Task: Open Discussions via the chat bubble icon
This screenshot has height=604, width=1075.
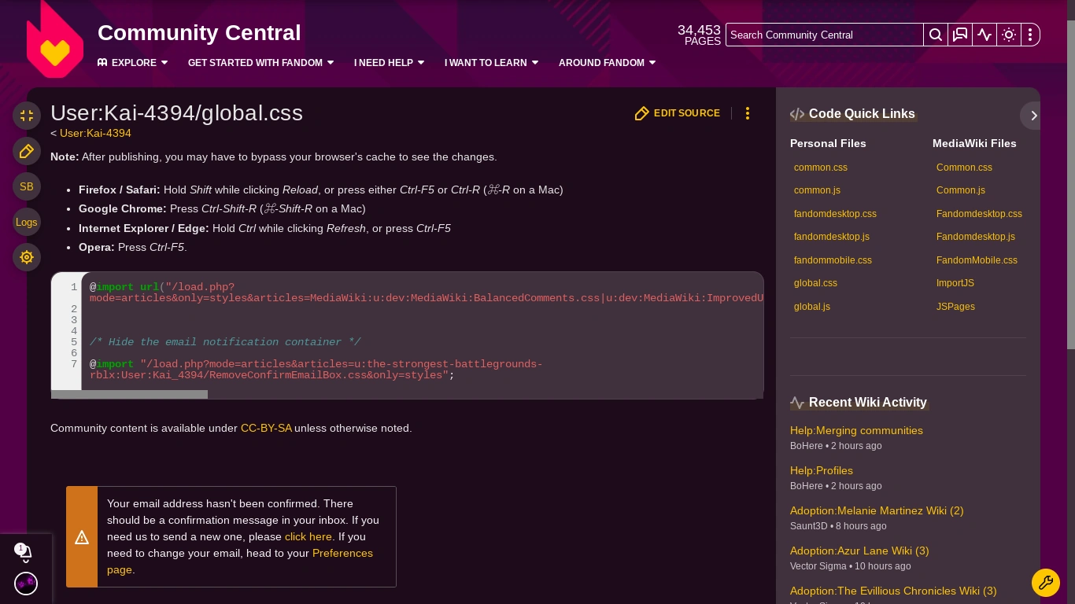Action: point(960,35)
